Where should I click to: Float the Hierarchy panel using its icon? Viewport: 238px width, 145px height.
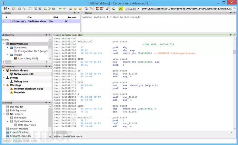(x=46, y=35)
